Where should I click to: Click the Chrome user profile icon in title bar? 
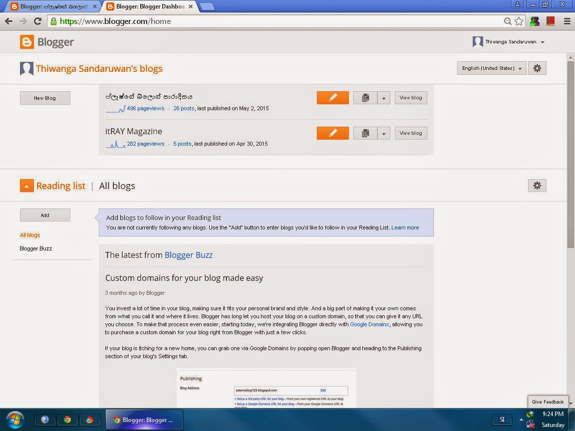tap(517, 4)
